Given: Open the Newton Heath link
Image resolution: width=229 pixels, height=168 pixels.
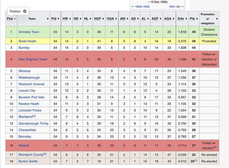Looking at the screenshot, I should [x=29, y=104].
